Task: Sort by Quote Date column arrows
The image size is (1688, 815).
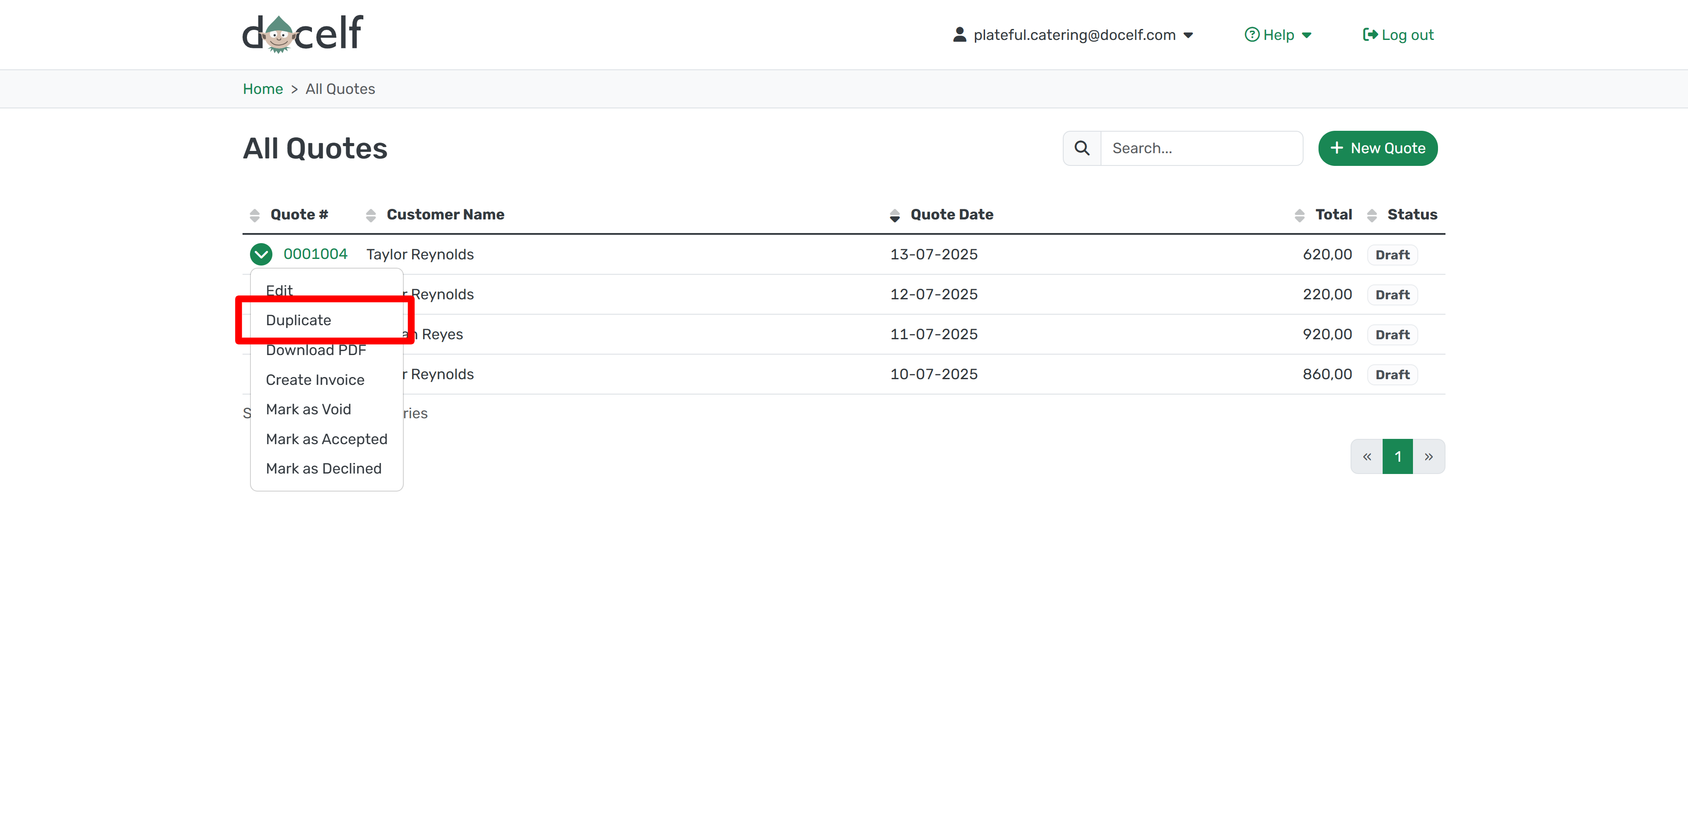Action: (895, 215)
